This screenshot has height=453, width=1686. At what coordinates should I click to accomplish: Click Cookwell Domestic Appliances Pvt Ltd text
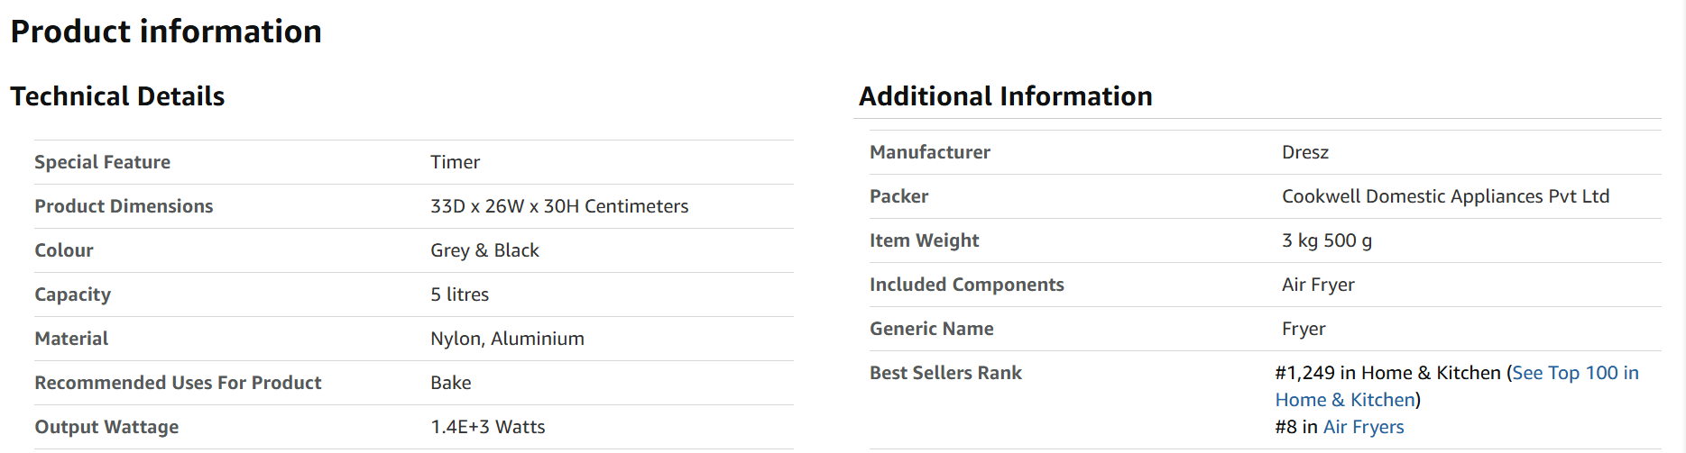coord(1446,196)
